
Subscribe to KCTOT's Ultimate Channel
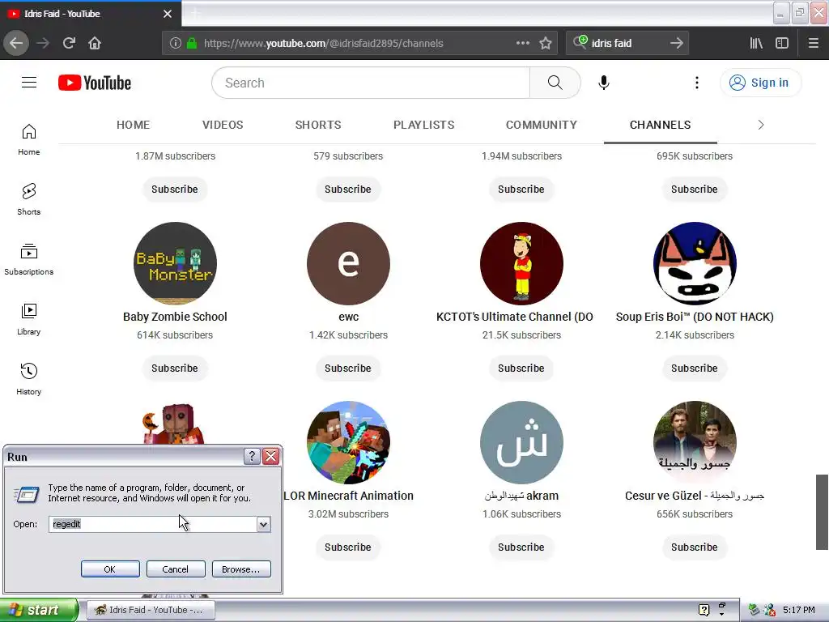521,369
